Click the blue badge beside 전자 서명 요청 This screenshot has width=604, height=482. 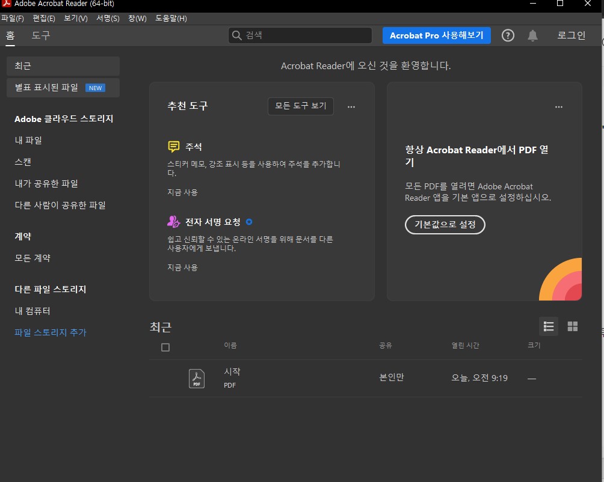(x=249, y=222)
